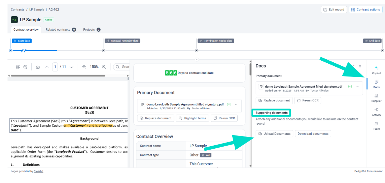Image resolution: width=385 pixels, height=183 pixels.
Task: Open more options for Docs panel primary document
Action: (x=357, y=87)
